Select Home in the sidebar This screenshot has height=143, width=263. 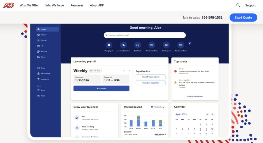(48, 29)
